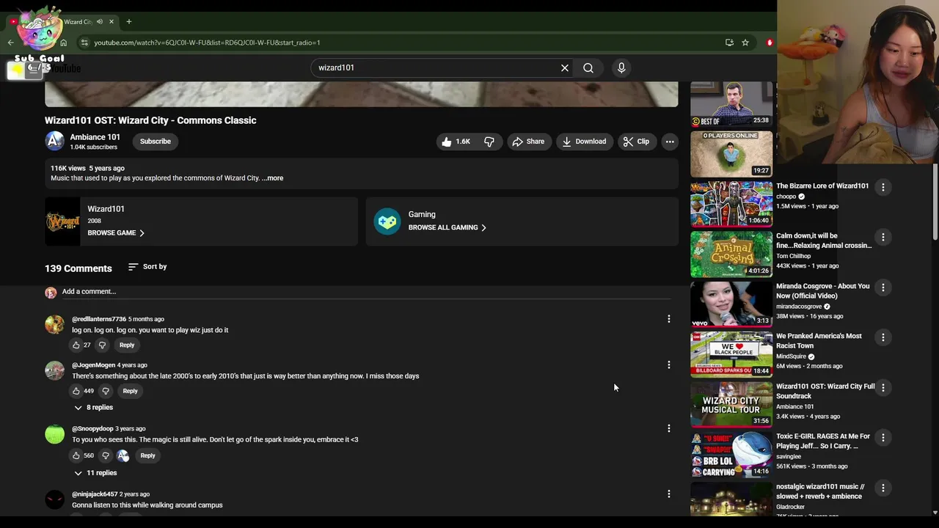Dislike Snoopydoop's comment
This screenshot has width=939, height=528.
(x=106, y=455)
